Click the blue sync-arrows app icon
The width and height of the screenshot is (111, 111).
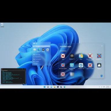click(x=72, y=65)
